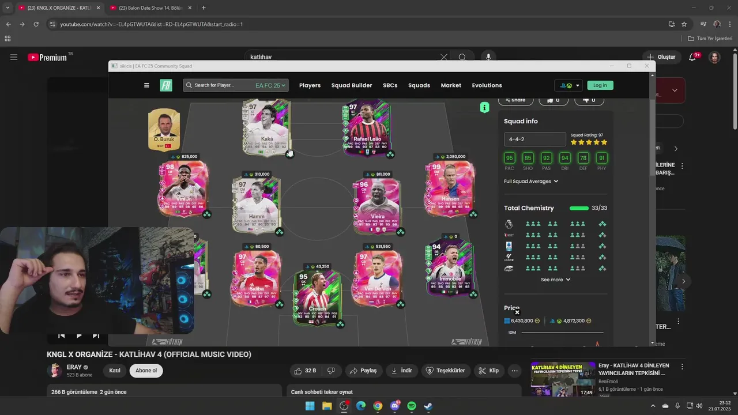
Task: Skip to next track in mini player
Action: point(96,335)
